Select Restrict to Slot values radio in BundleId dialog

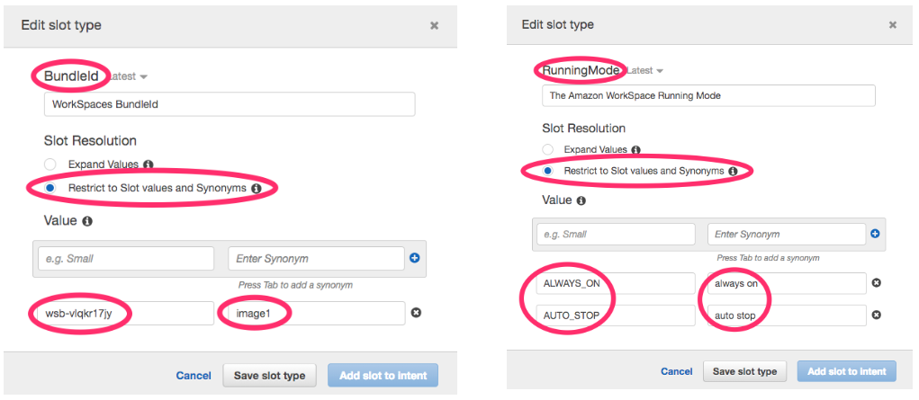(x=50, y=188)
